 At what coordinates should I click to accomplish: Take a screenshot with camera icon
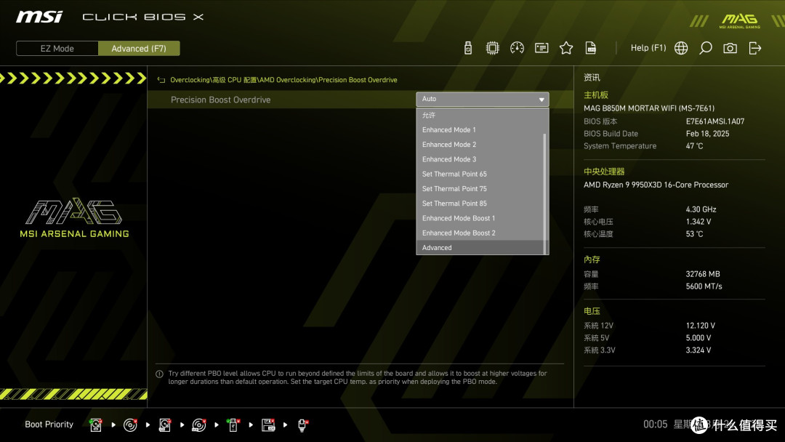(x=730, y=48)
